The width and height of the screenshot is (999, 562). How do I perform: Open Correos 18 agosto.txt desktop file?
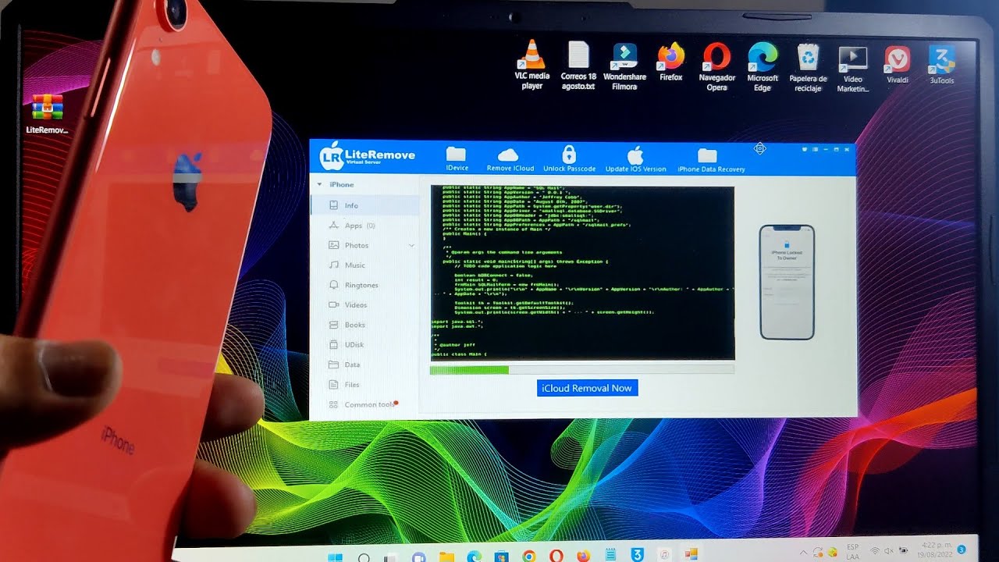coord(578,66)
